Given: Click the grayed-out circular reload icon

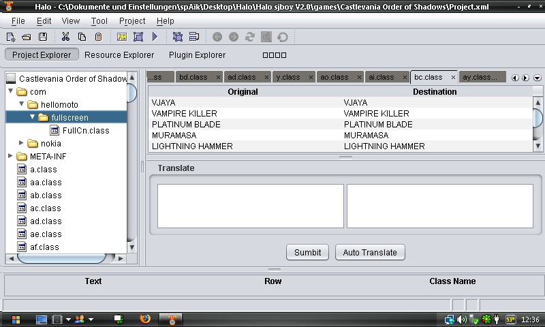Looking at the screenshot, I should coord(283,37).
